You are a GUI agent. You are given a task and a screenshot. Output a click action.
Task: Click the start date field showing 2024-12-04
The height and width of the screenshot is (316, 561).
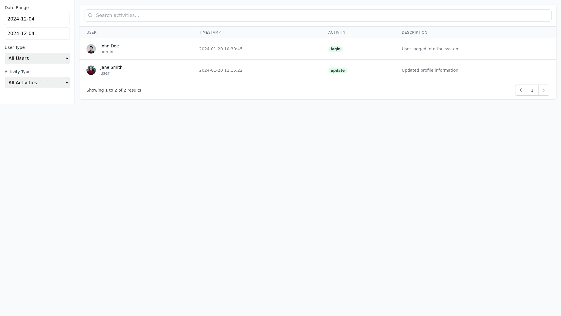pos(37,19)
